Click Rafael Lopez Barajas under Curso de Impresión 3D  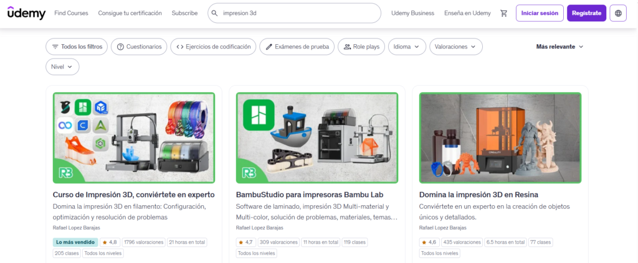(x=77, y=228)
